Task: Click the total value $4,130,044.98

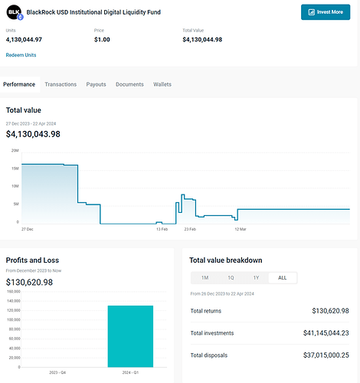Action: point(202,40)
